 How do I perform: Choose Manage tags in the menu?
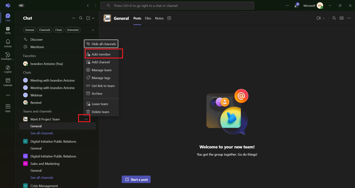[101, 78]
